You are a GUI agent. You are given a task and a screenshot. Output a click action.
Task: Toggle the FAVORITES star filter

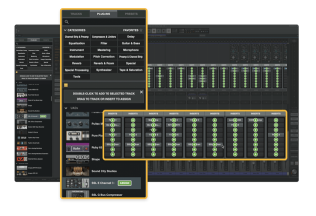click(141, 30)
